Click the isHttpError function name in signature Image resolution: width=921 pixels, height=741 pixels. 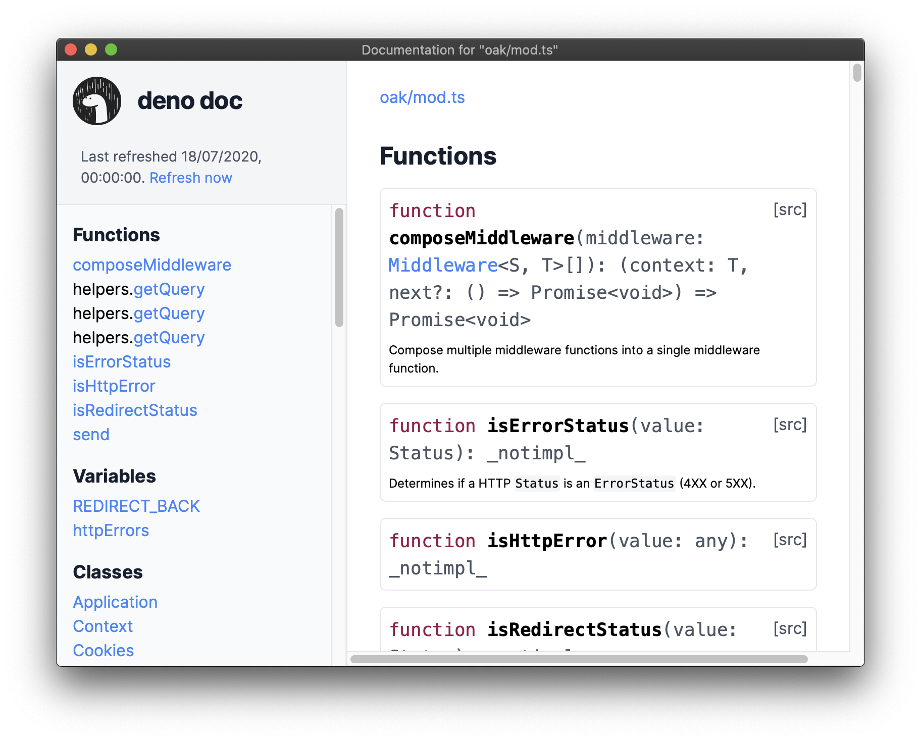tap(547, 541)
